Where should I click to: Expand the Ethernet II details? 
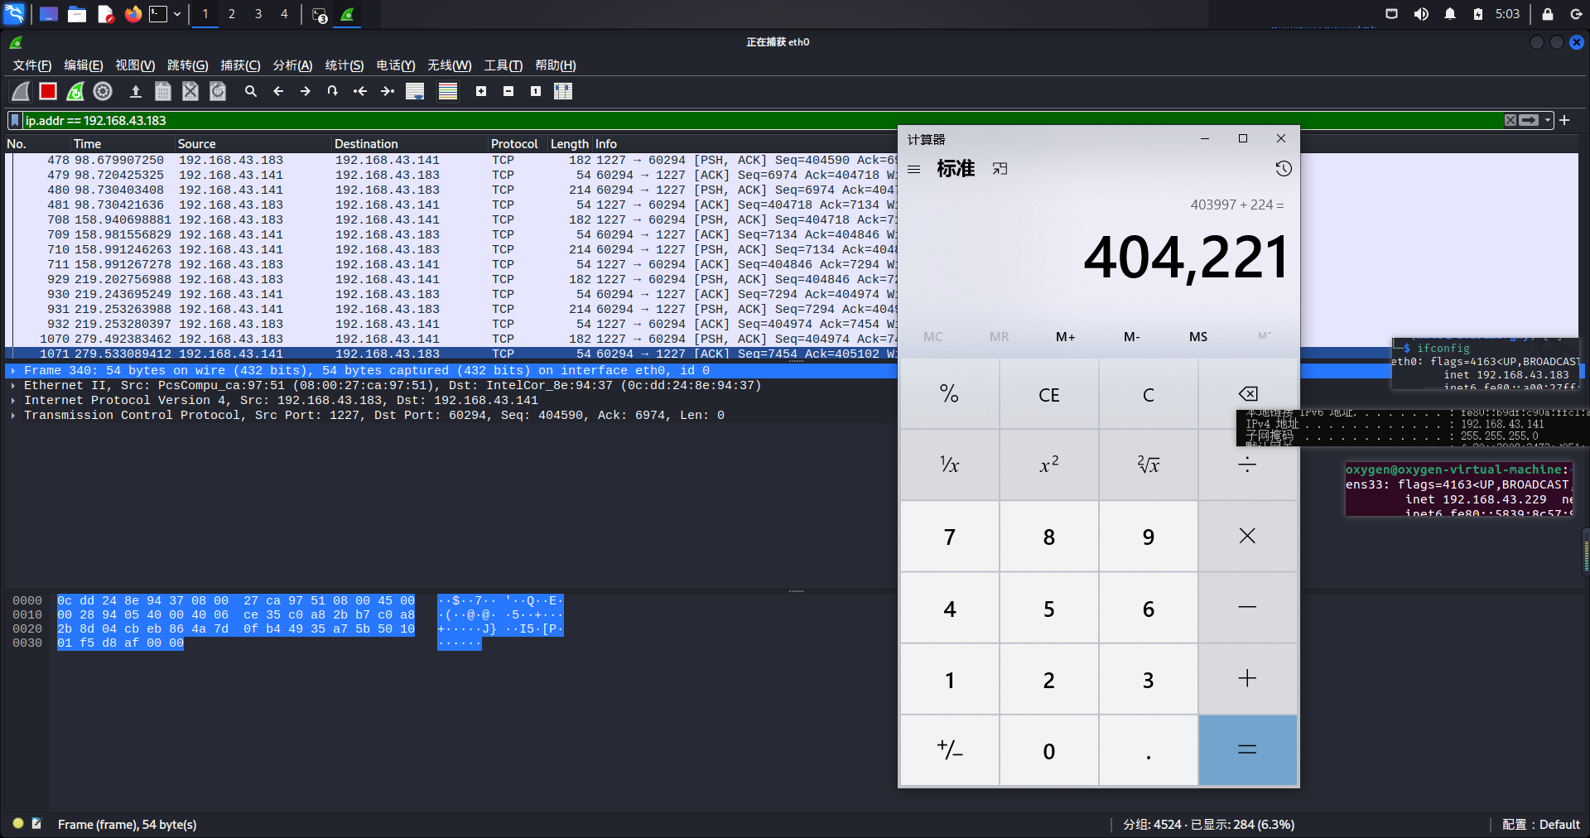click(13, 386)
